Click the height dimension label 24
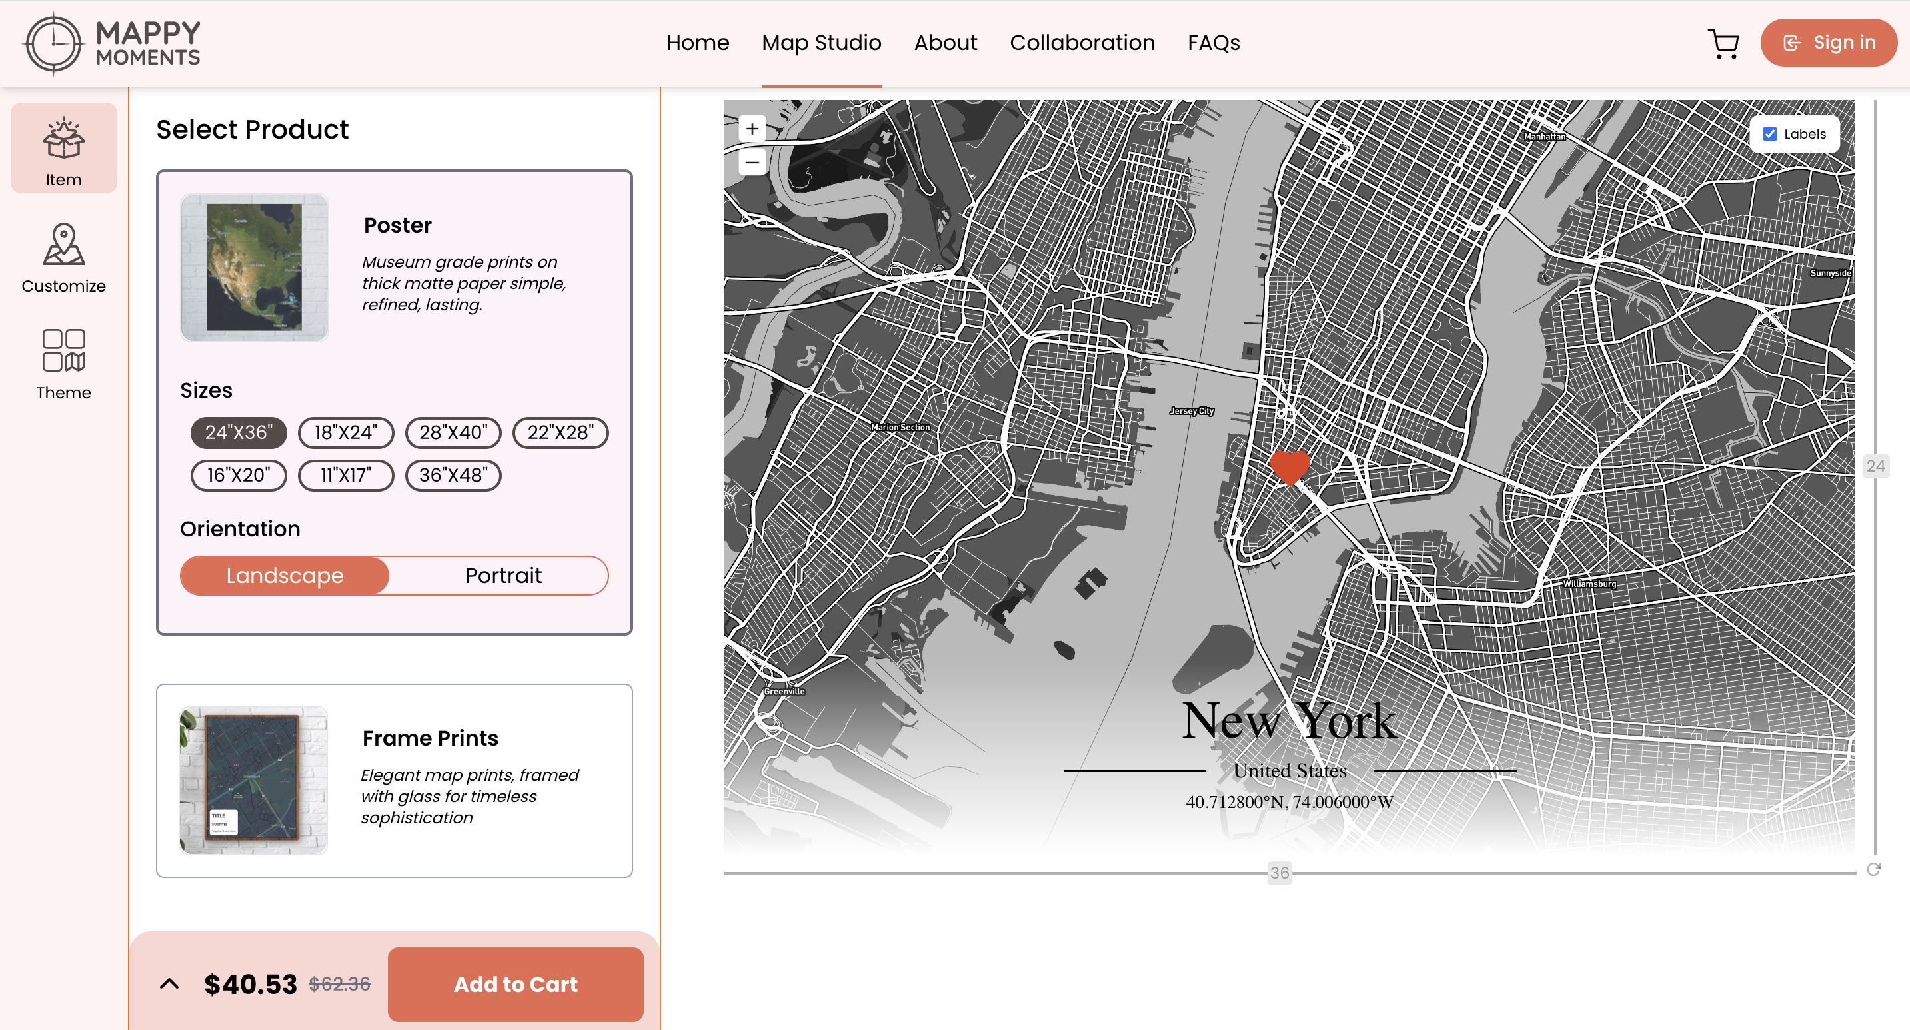Screen dimensions: 1910x1030 [x=1876, y=466]
